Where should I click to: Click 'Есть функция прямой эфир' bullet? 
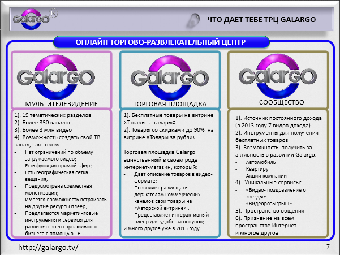coord(58,166)
